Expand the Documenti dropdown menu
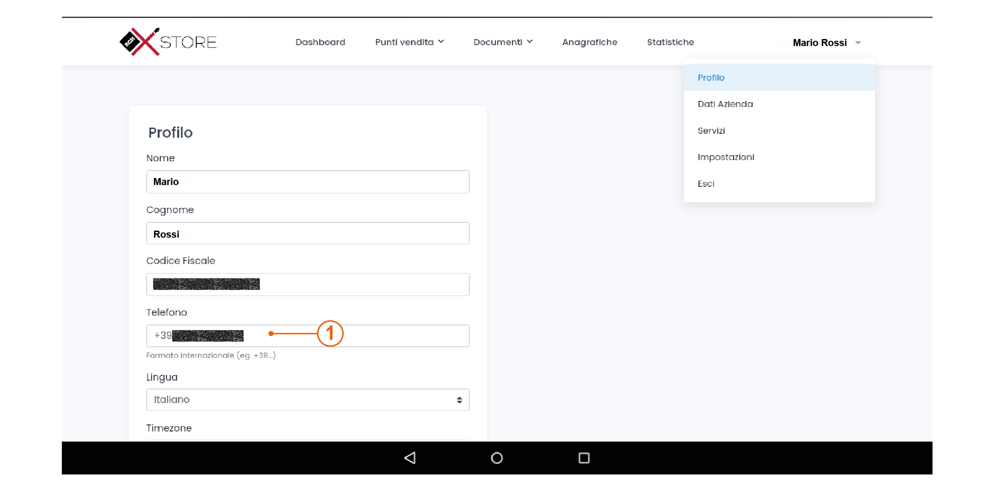The width and height of the screenshot is (994, 492). [x=503, y=42]
